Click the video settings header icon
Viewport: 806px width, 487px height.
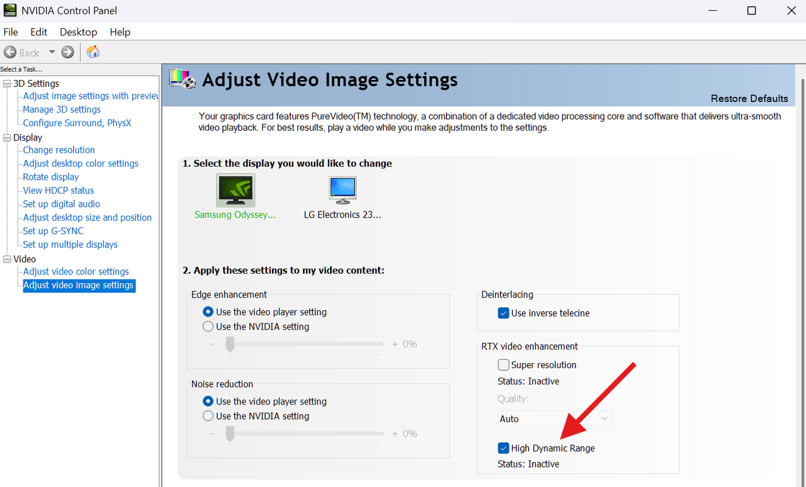tap(183, 80)
